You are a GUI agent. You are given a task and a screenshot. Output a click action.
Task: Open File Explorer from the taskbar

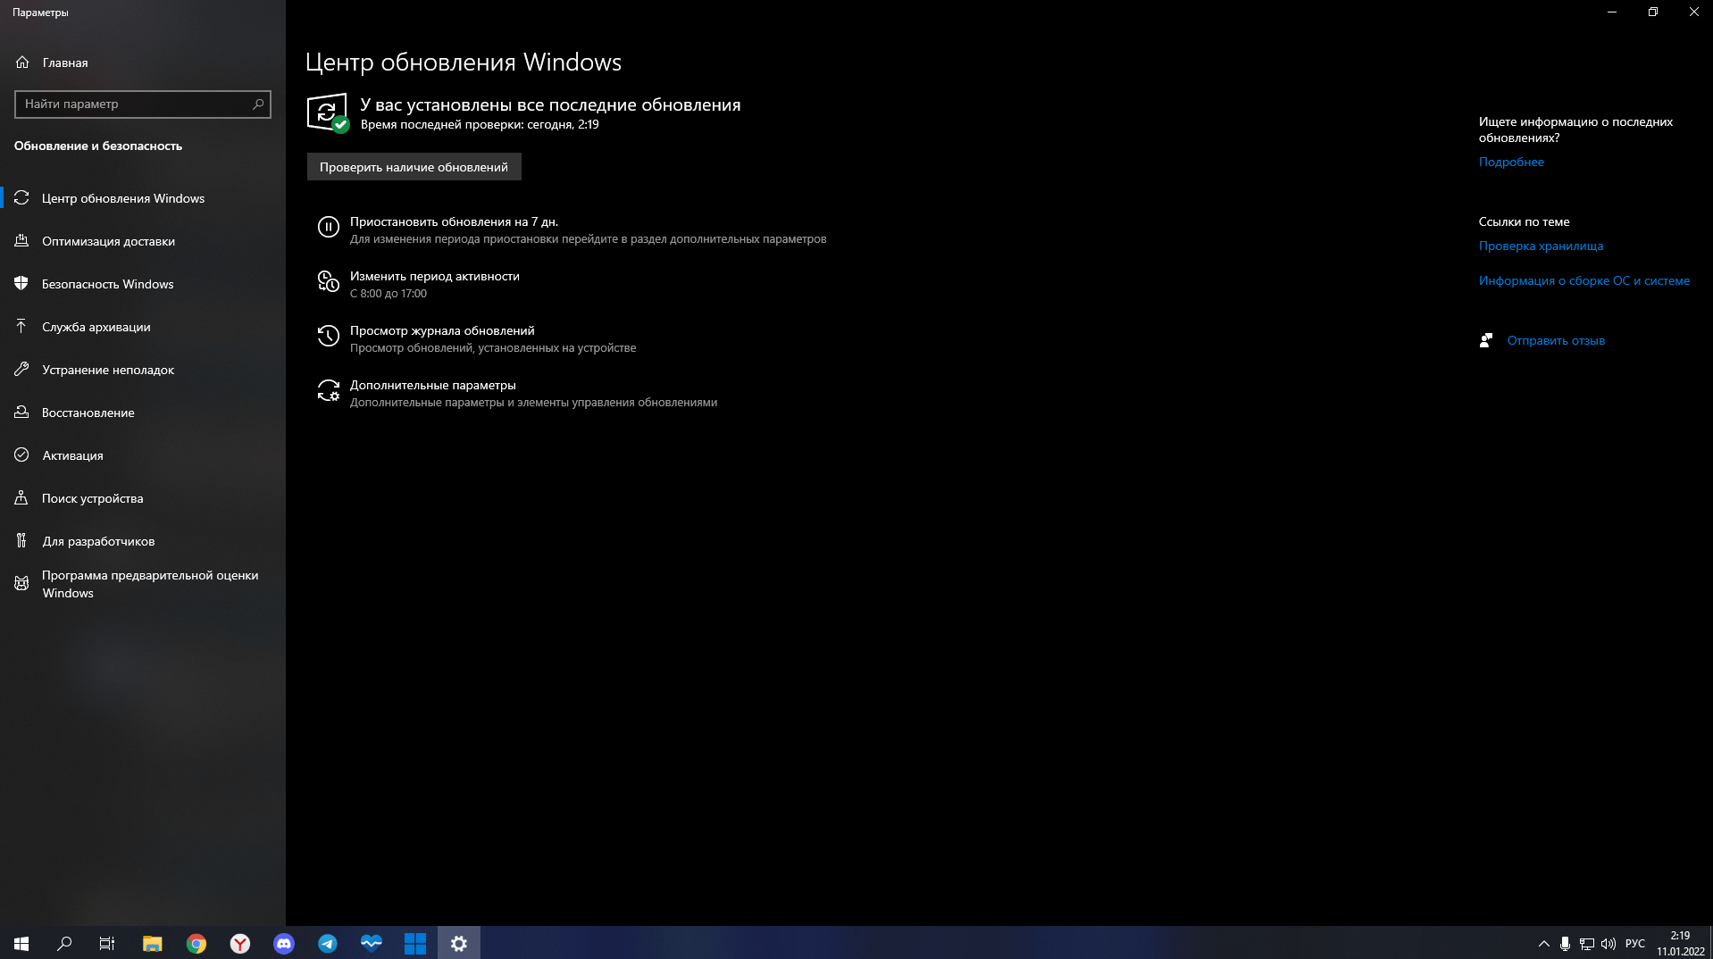[153, 943]
